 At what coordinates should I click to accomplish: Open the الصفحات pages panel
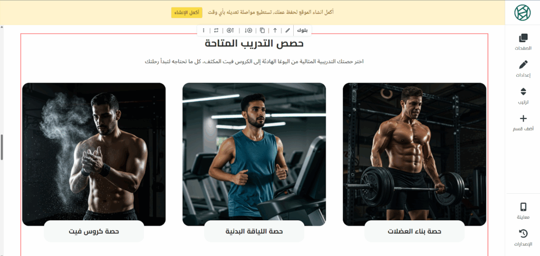[523, 42]
